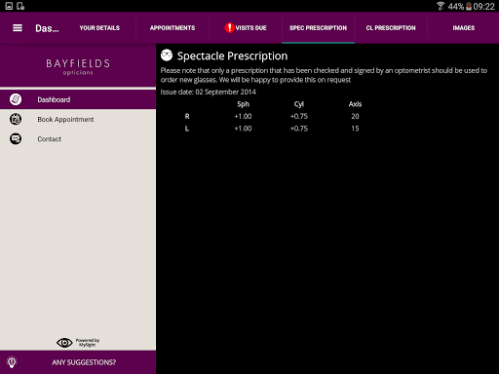Viewport: 499px width, 374px height.
Task: Select the Spec Prescription tab
Action: pyautogui.click(x=318, y=28)
